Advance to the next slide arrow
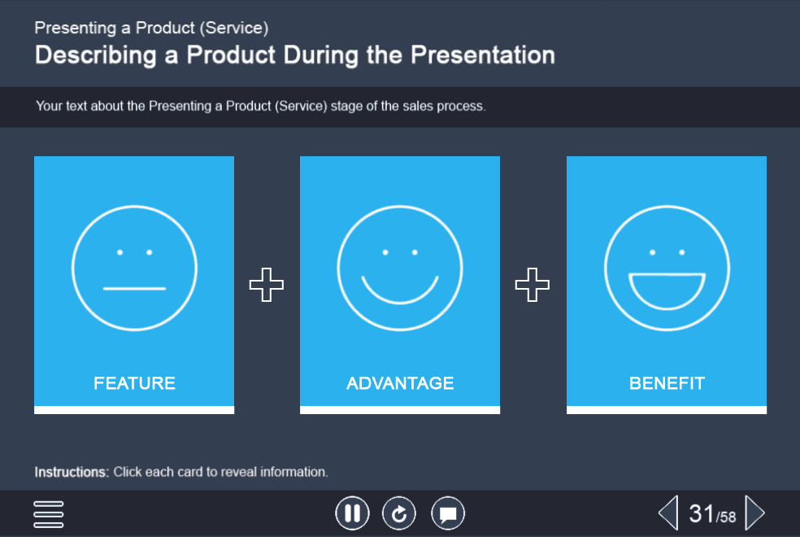This screenshot has width=800, height=537. point(754,513)
